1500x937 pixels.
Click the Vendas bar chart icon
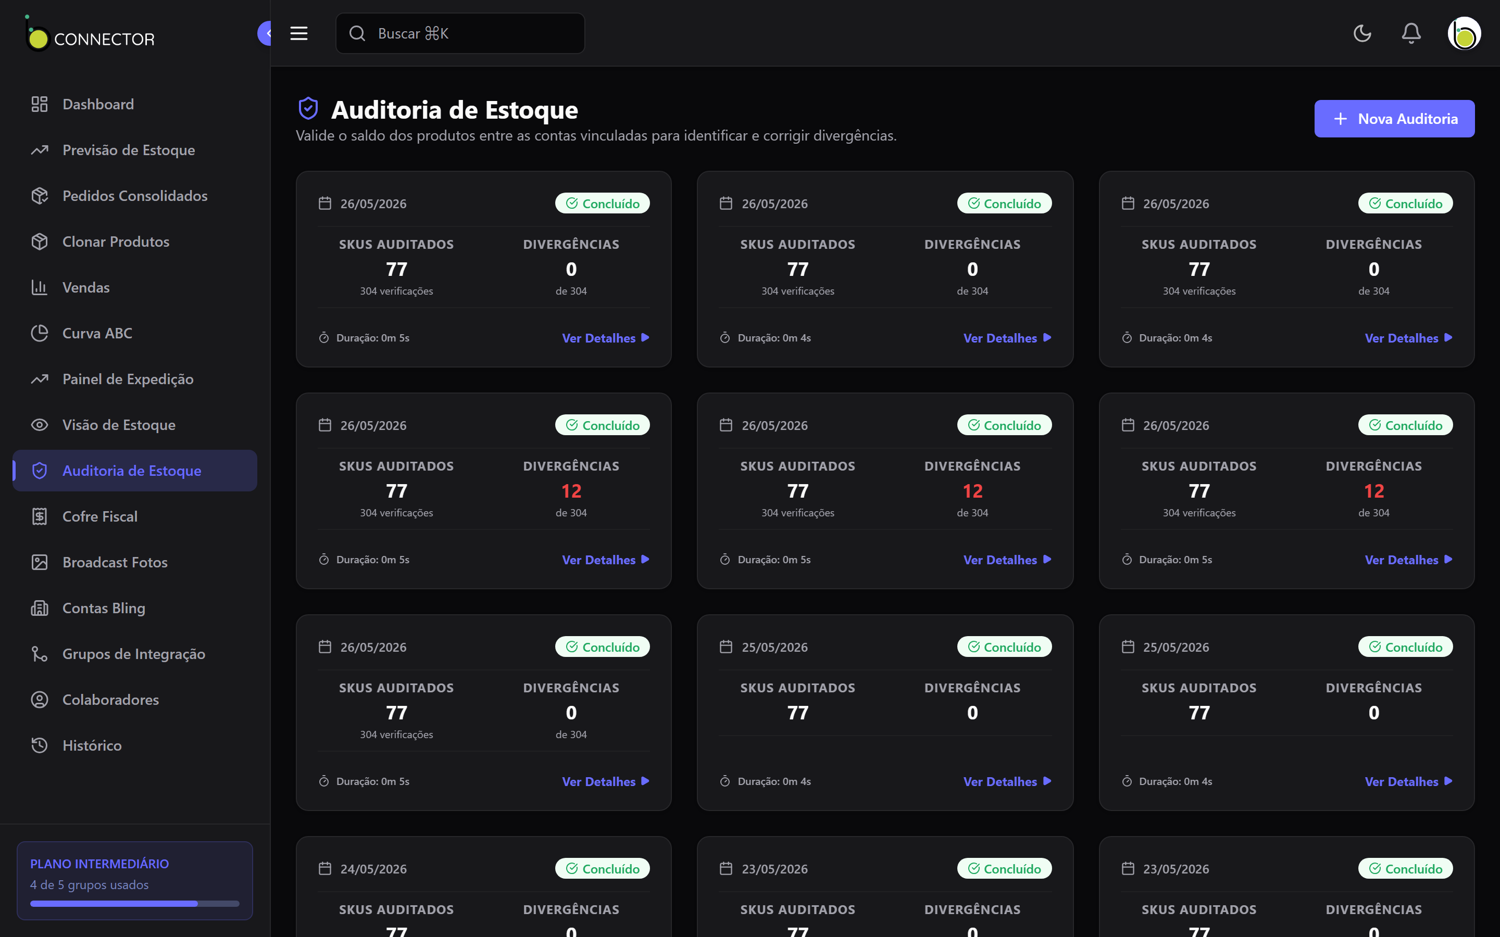click(x=40, y=287)
